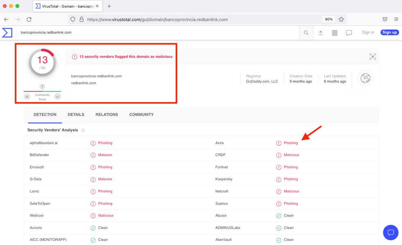Click the search magnifier icon
This screenshot has height=245, width=402.
[x=306, y=33]
